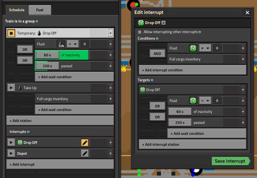This screenshot has width=257, height=178.
Task: Click fluid signal selector in Targets Fluid row
Action: (193, 101)
